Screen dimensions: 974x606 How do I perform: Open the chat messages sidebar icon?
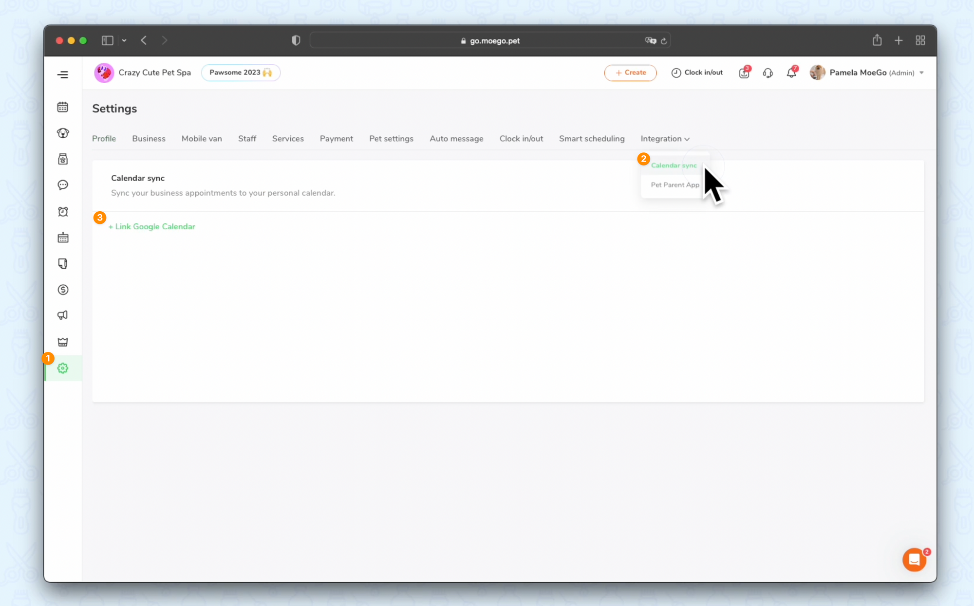63,185
